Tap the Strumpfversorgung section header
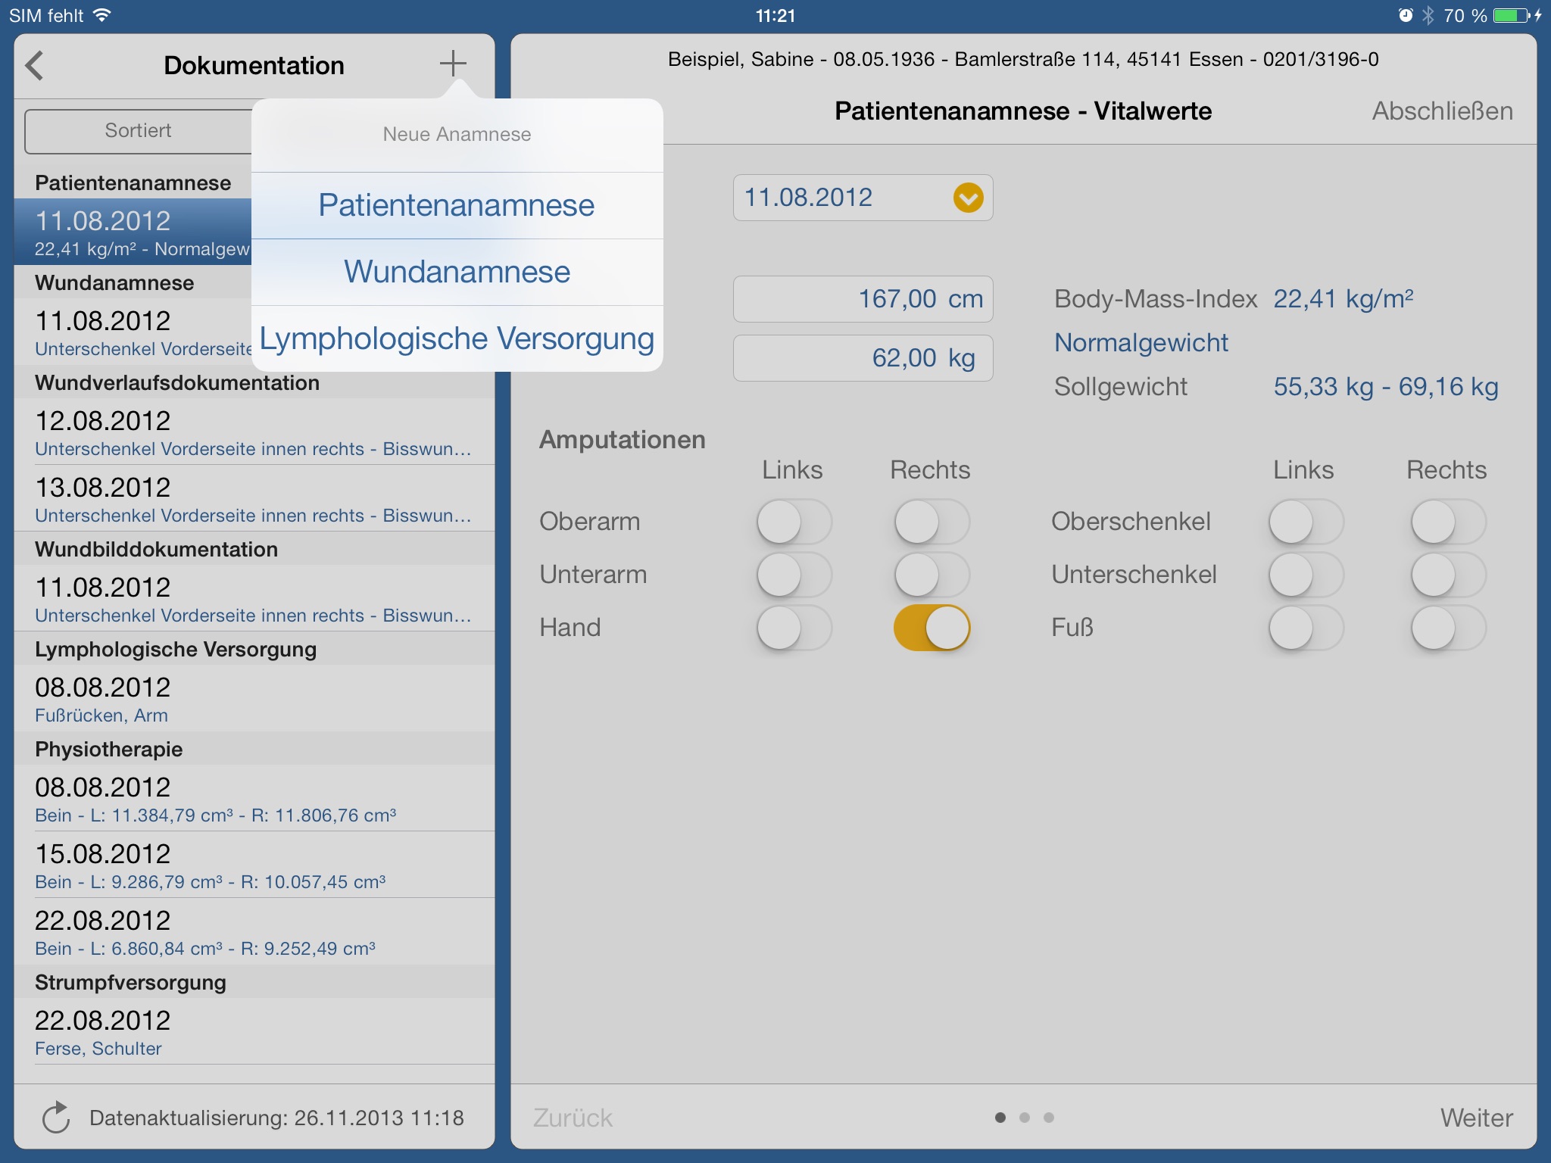Viewport: 1551px width, 1163px height. [254, 982]
